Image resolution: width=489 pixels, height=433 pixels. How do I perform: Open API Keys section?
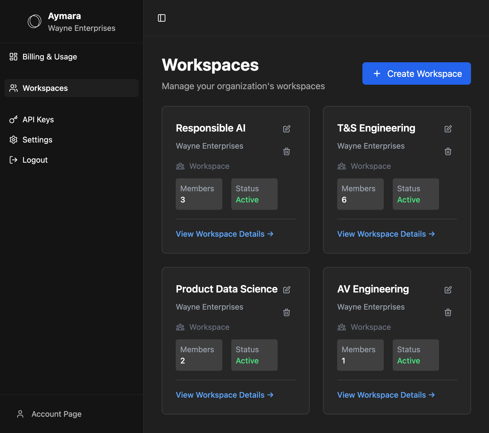tap(72, 119)
